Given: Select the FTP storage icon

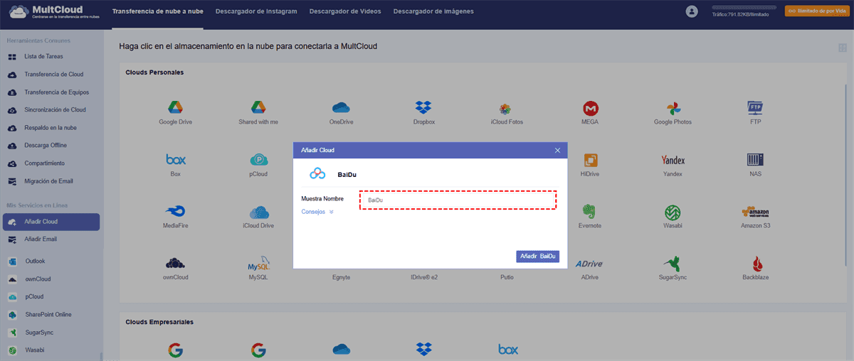Looking at the screenshot, I should click(755, 108).
